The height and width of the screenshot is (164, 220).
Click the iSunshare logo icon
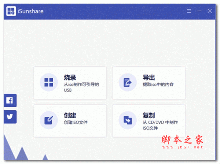point(11,11)
